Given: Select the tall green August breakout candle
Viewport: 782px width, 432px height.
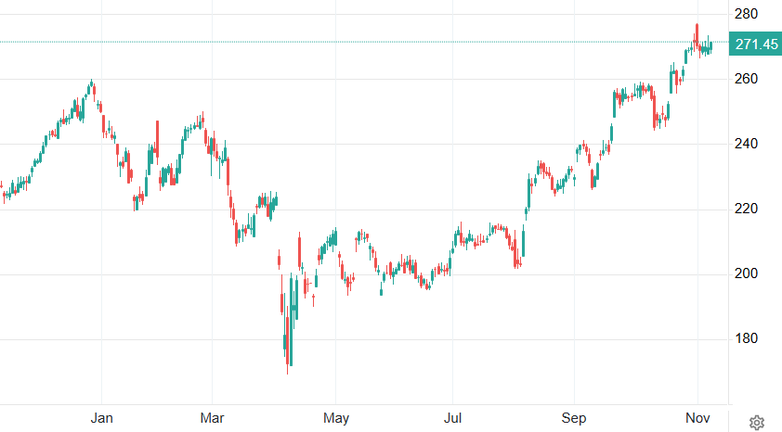Looking at the screenshot, I should pos(524,243).
